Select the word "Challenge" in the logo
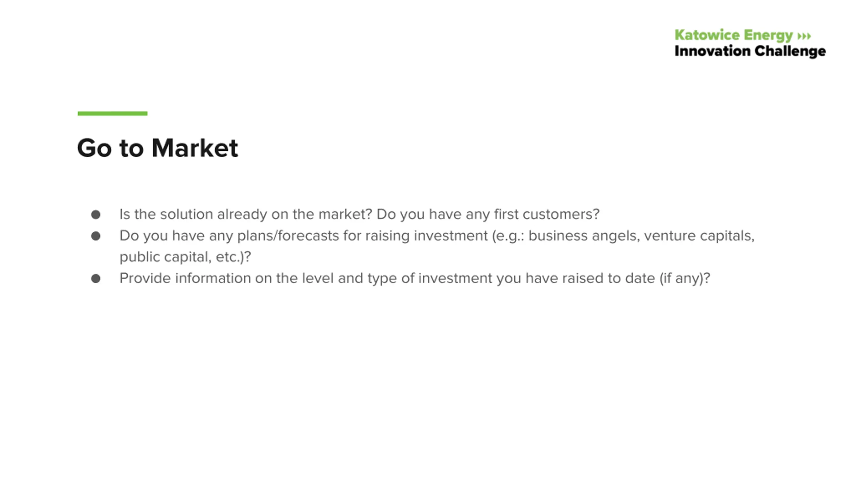 pyautogui.click(x=790, y=51)
